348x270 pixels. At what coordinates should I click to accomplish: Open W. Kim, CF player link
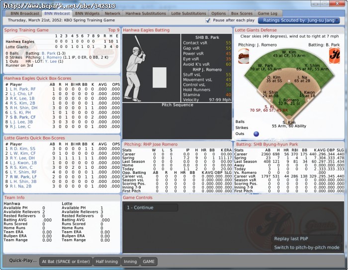[24, 153]
